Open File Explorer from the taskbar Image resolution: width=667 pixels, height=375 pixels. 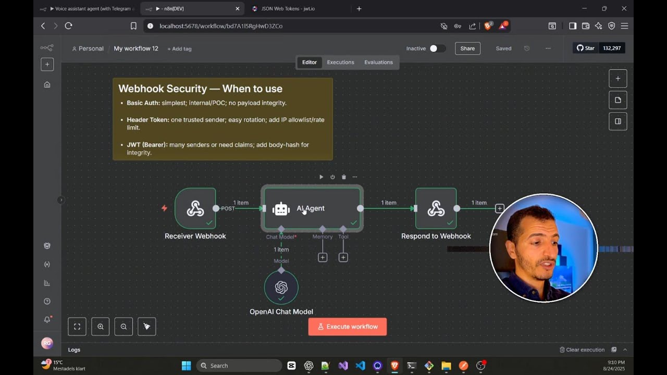446,366
